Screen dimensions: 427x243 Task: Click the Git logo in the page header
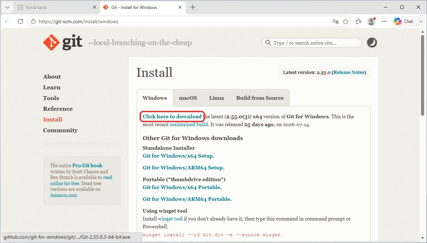point(62,43)
